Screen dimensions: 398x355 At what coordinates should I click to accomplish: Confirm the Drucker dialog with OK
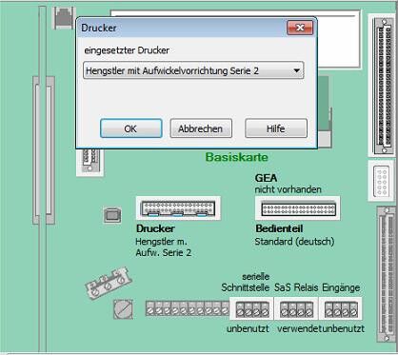(131, 128)
